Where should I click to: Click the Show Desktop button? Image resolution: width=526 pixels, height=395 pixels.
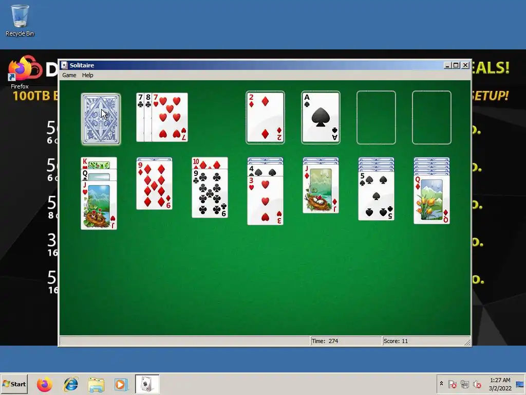(520, 384)
